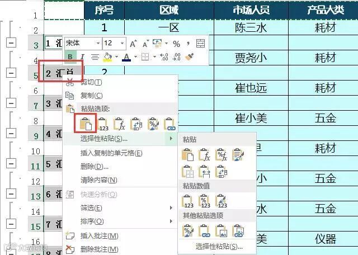Apply the accounting number format icon

157,43
